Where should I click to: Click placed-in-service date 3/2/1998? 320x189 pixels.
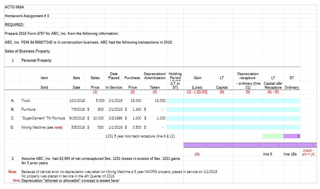(x=115, y=118)
